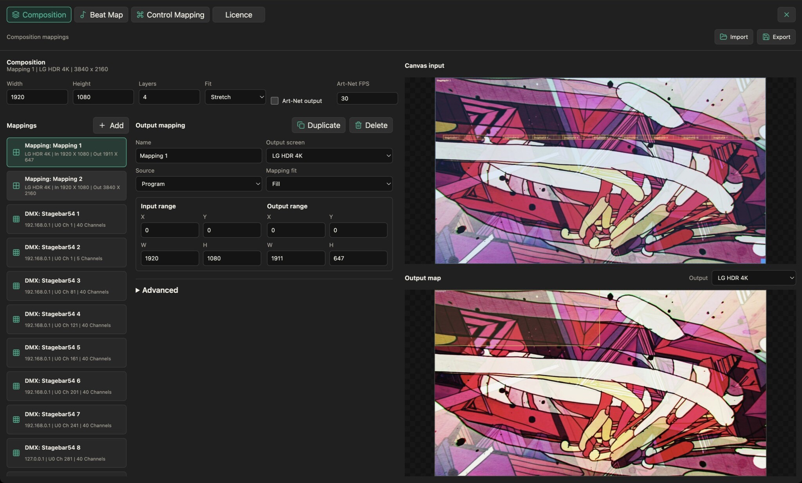Click the Import folder icon
The width and height of the screenshot is (802, 483).
pos(723,37)
